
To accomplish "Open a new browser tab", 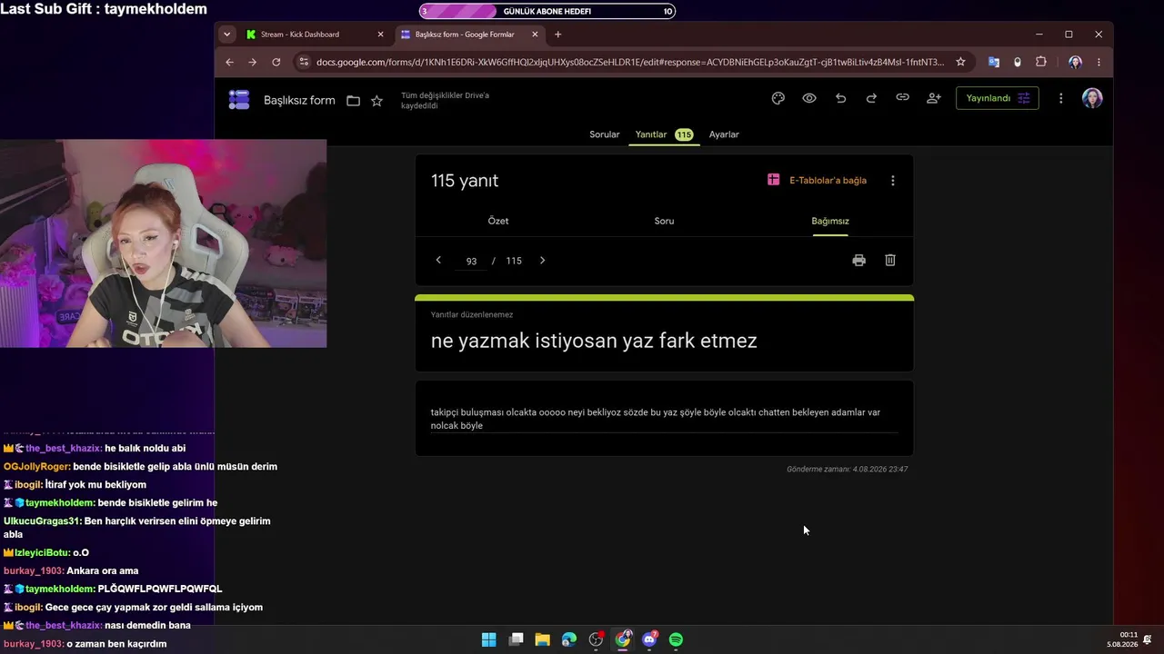I will [558, 35].
